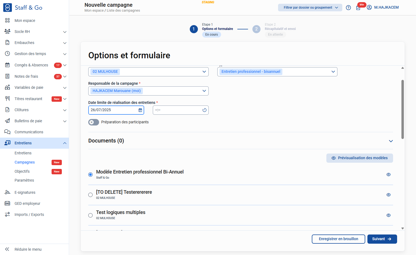Click the Staff & Go logo icon
416x255 pixels.
pos(8,8)
